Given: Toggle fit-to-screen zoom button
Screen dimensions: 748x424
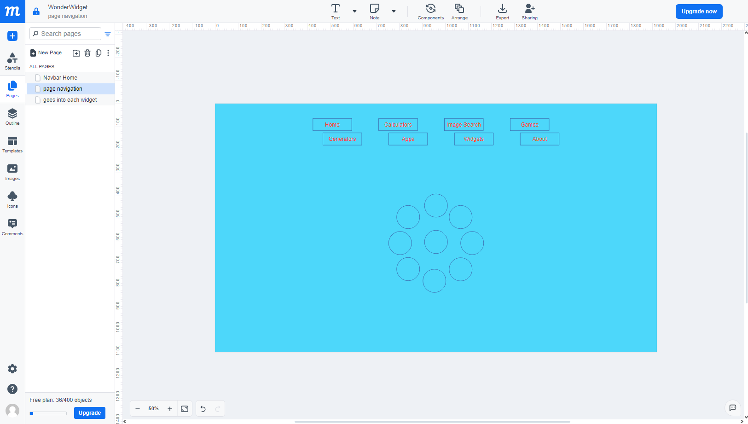Looking at the screenshot, I should (x=185, y=409).
